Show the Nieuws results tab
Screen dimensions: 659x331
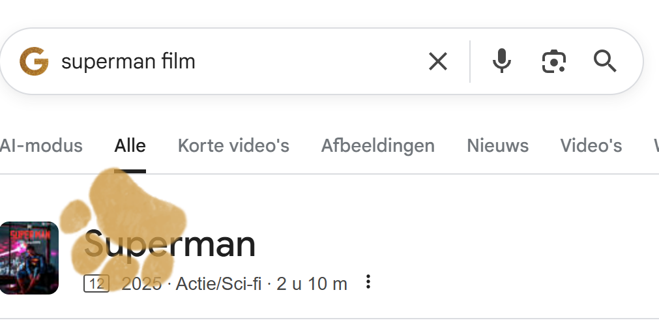point(497,146)
